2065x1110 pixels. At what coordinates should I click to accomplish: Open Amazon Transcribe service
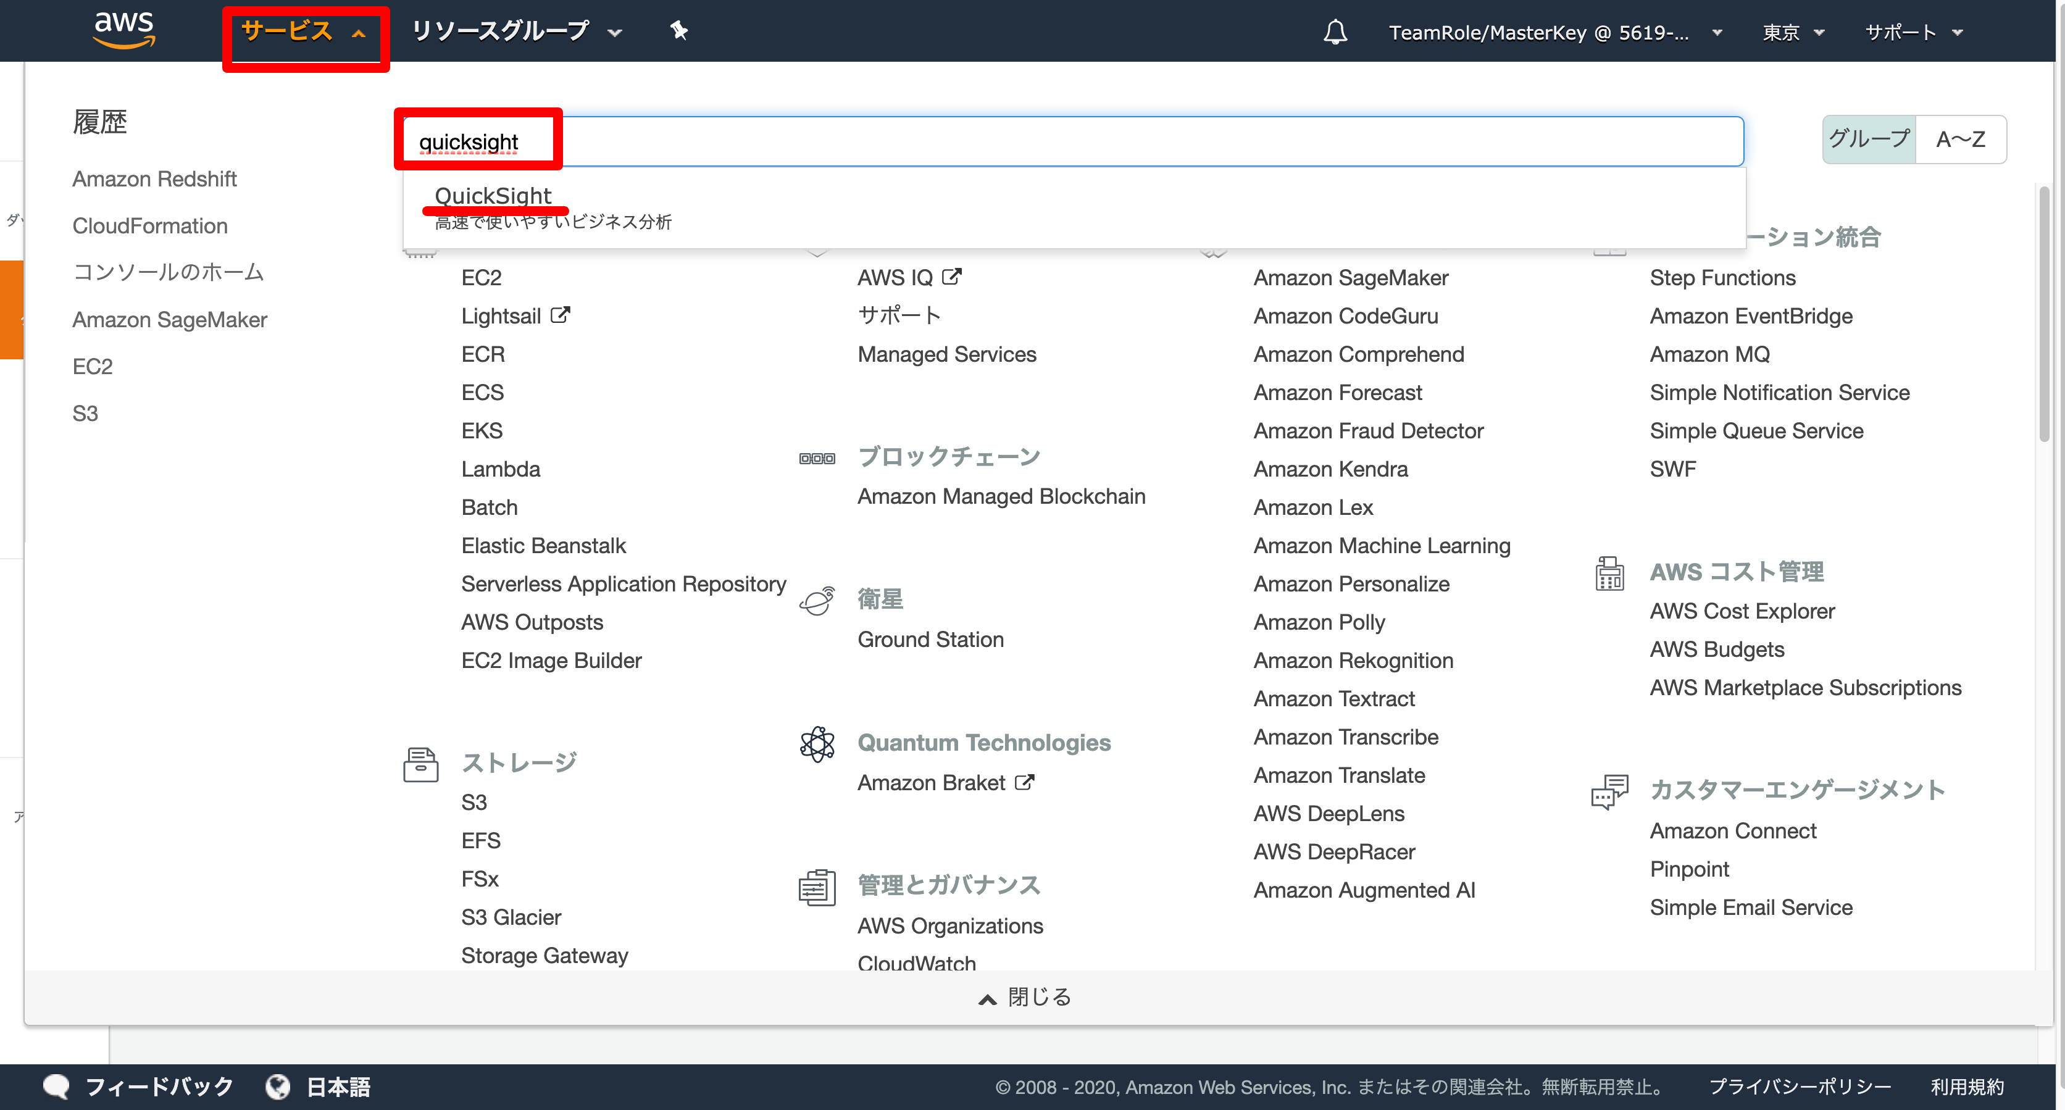1346,737
